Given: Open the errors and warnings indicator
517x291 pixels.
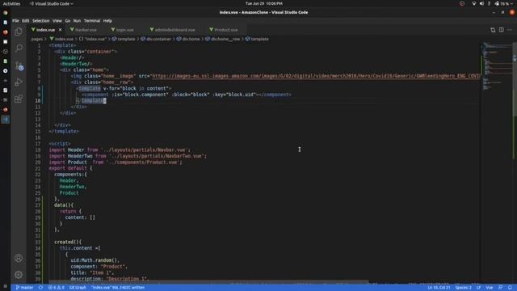Looking at the screenshot, I should (56, 288).
